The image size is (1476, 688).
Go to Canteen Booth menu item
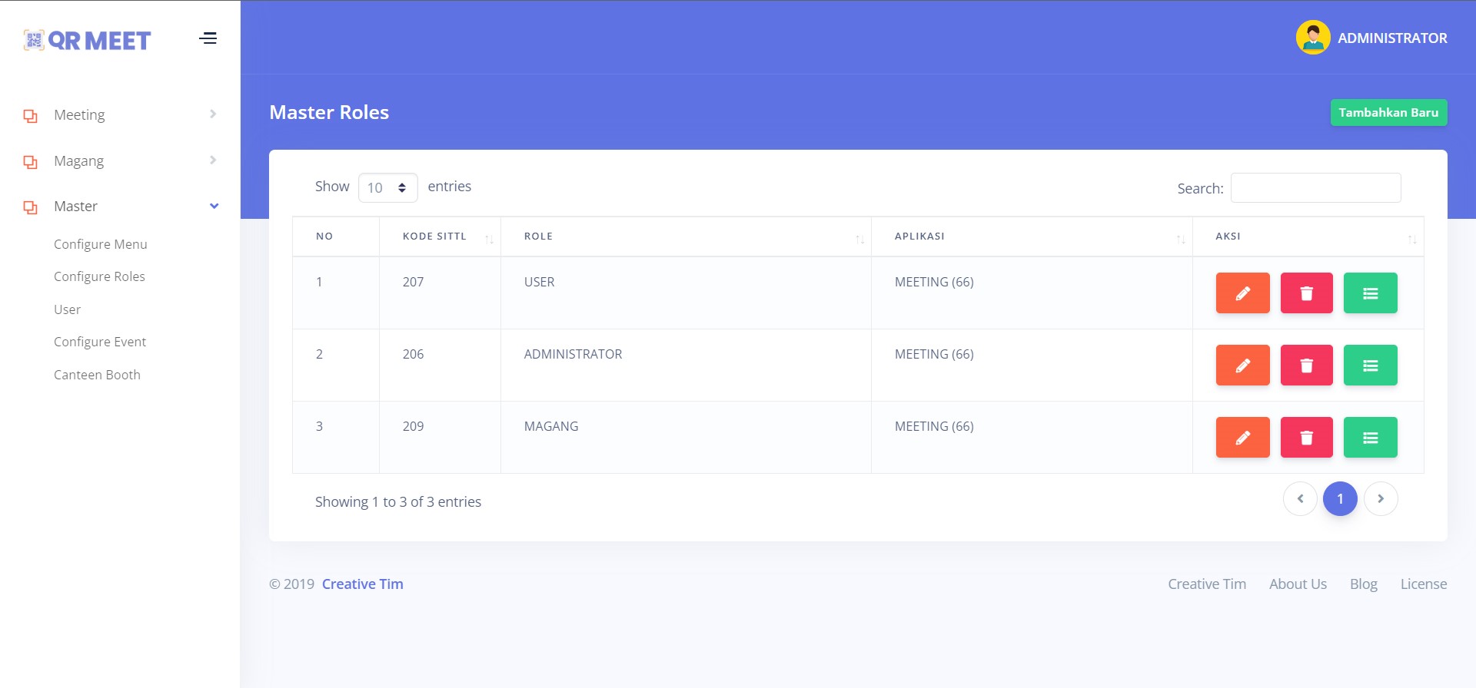[x=97, y=375]
